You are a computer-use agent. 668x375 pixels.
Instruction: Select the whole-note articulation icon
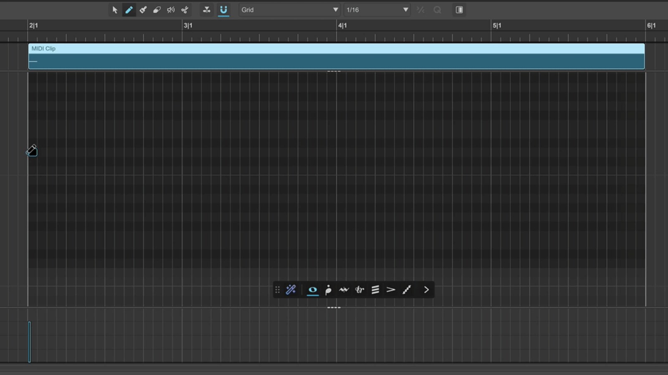(x=313, y=290)
